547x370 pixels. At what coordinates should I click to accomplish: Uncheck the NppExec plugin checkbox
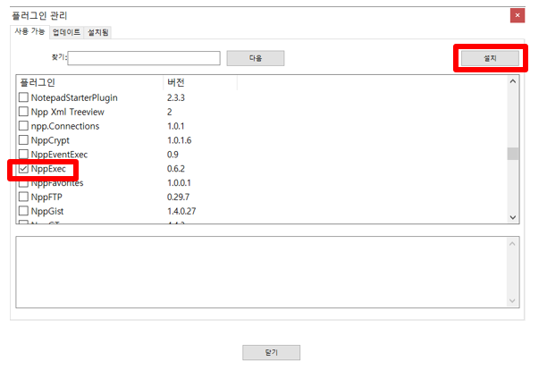pyautogui.click(x=23, y=169)
